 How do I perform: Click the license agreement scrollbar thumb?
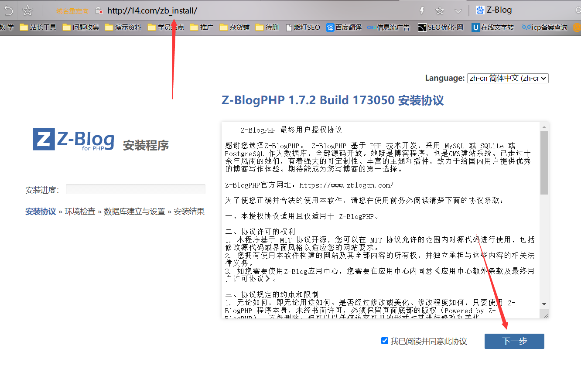coord(544,163)
